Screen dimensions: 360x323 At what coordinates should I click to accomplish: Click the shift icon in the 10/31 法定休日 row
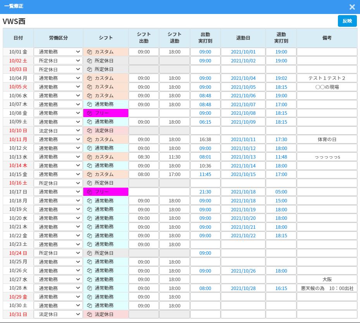pyautogui.click(x=90, y=314)
